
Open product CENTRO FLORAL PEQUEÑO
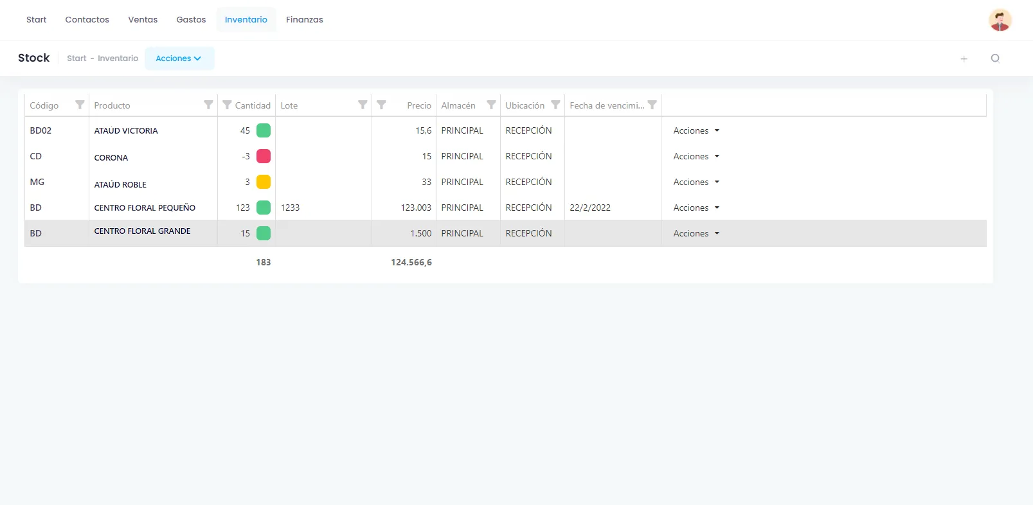(145, 208)
